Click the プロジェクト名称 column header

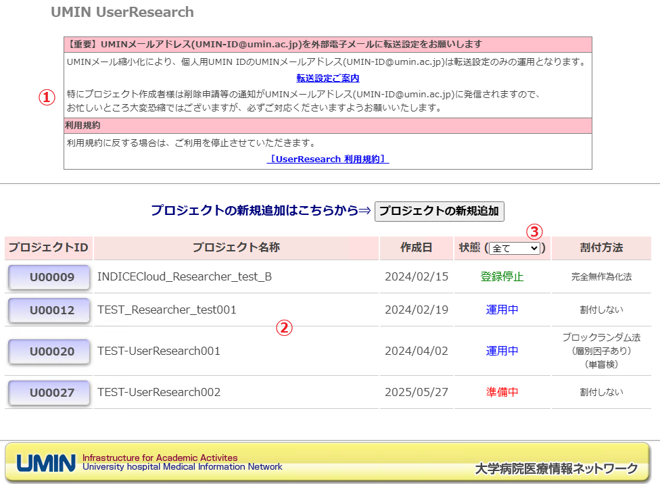click(236, 248)
